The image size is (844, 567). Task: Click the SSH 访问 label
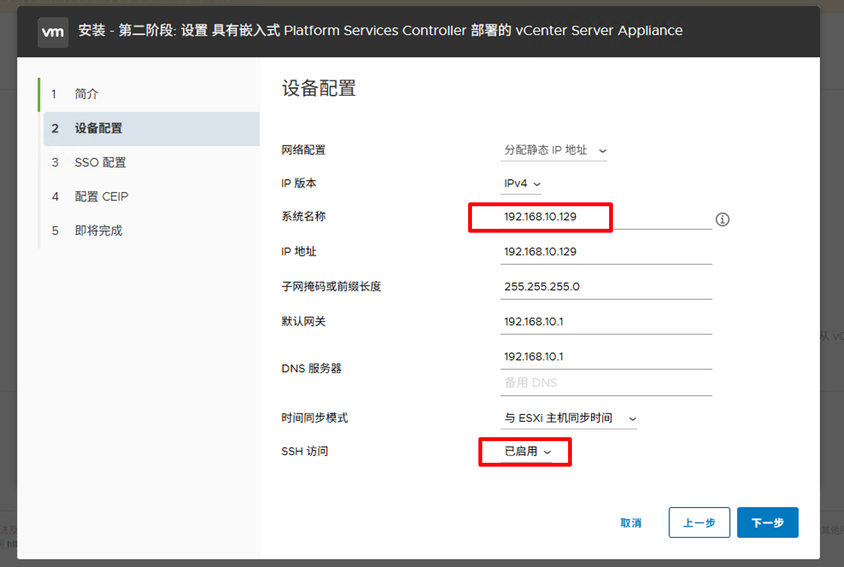point(305,451)
